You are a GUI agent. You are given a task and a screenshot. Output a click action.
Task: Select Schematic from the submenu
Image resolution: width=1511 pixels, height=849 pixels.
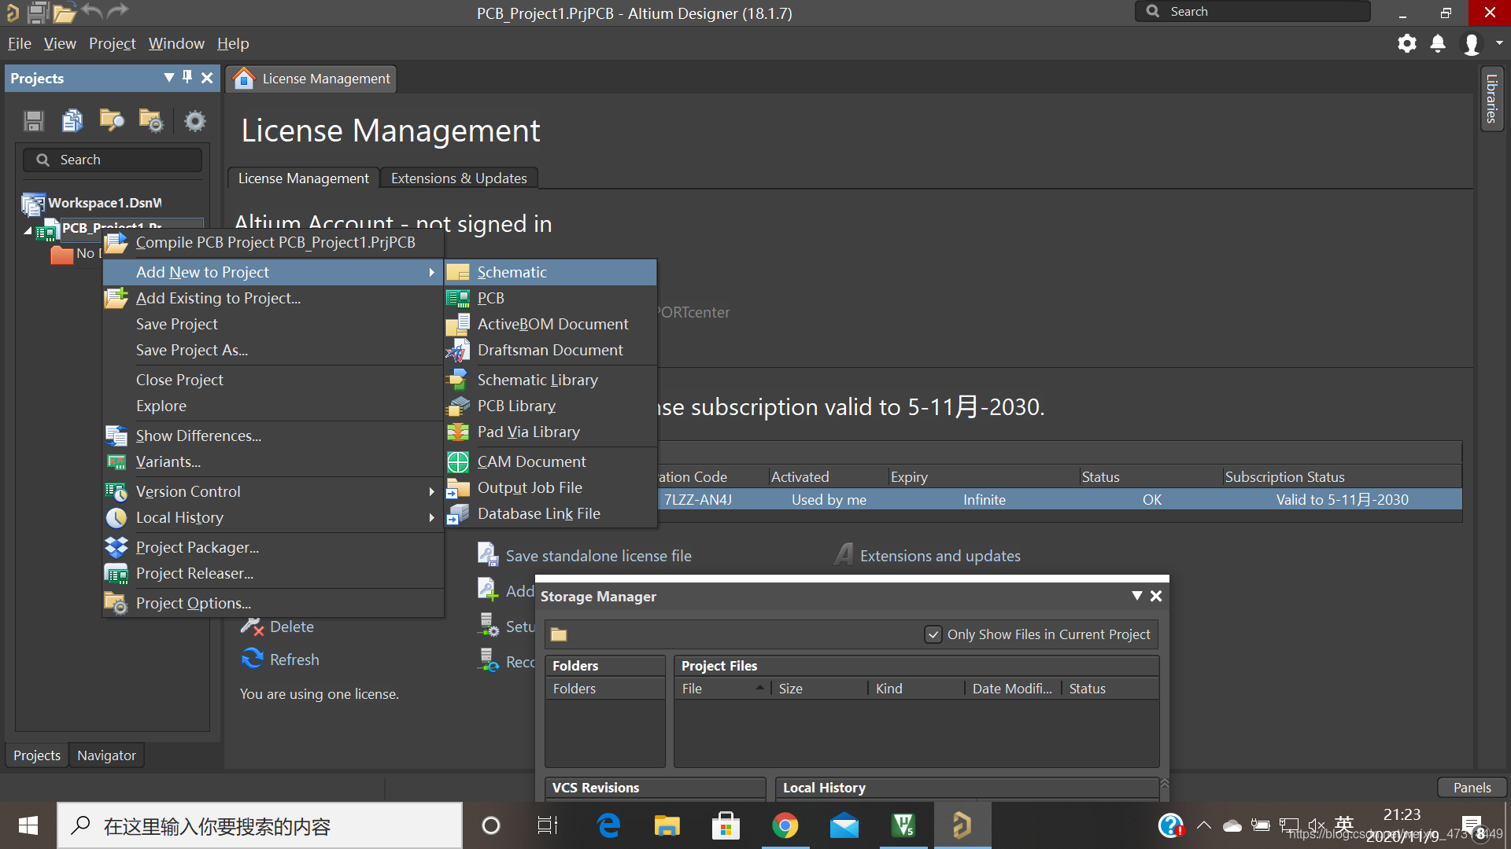(x=512, y=272)
